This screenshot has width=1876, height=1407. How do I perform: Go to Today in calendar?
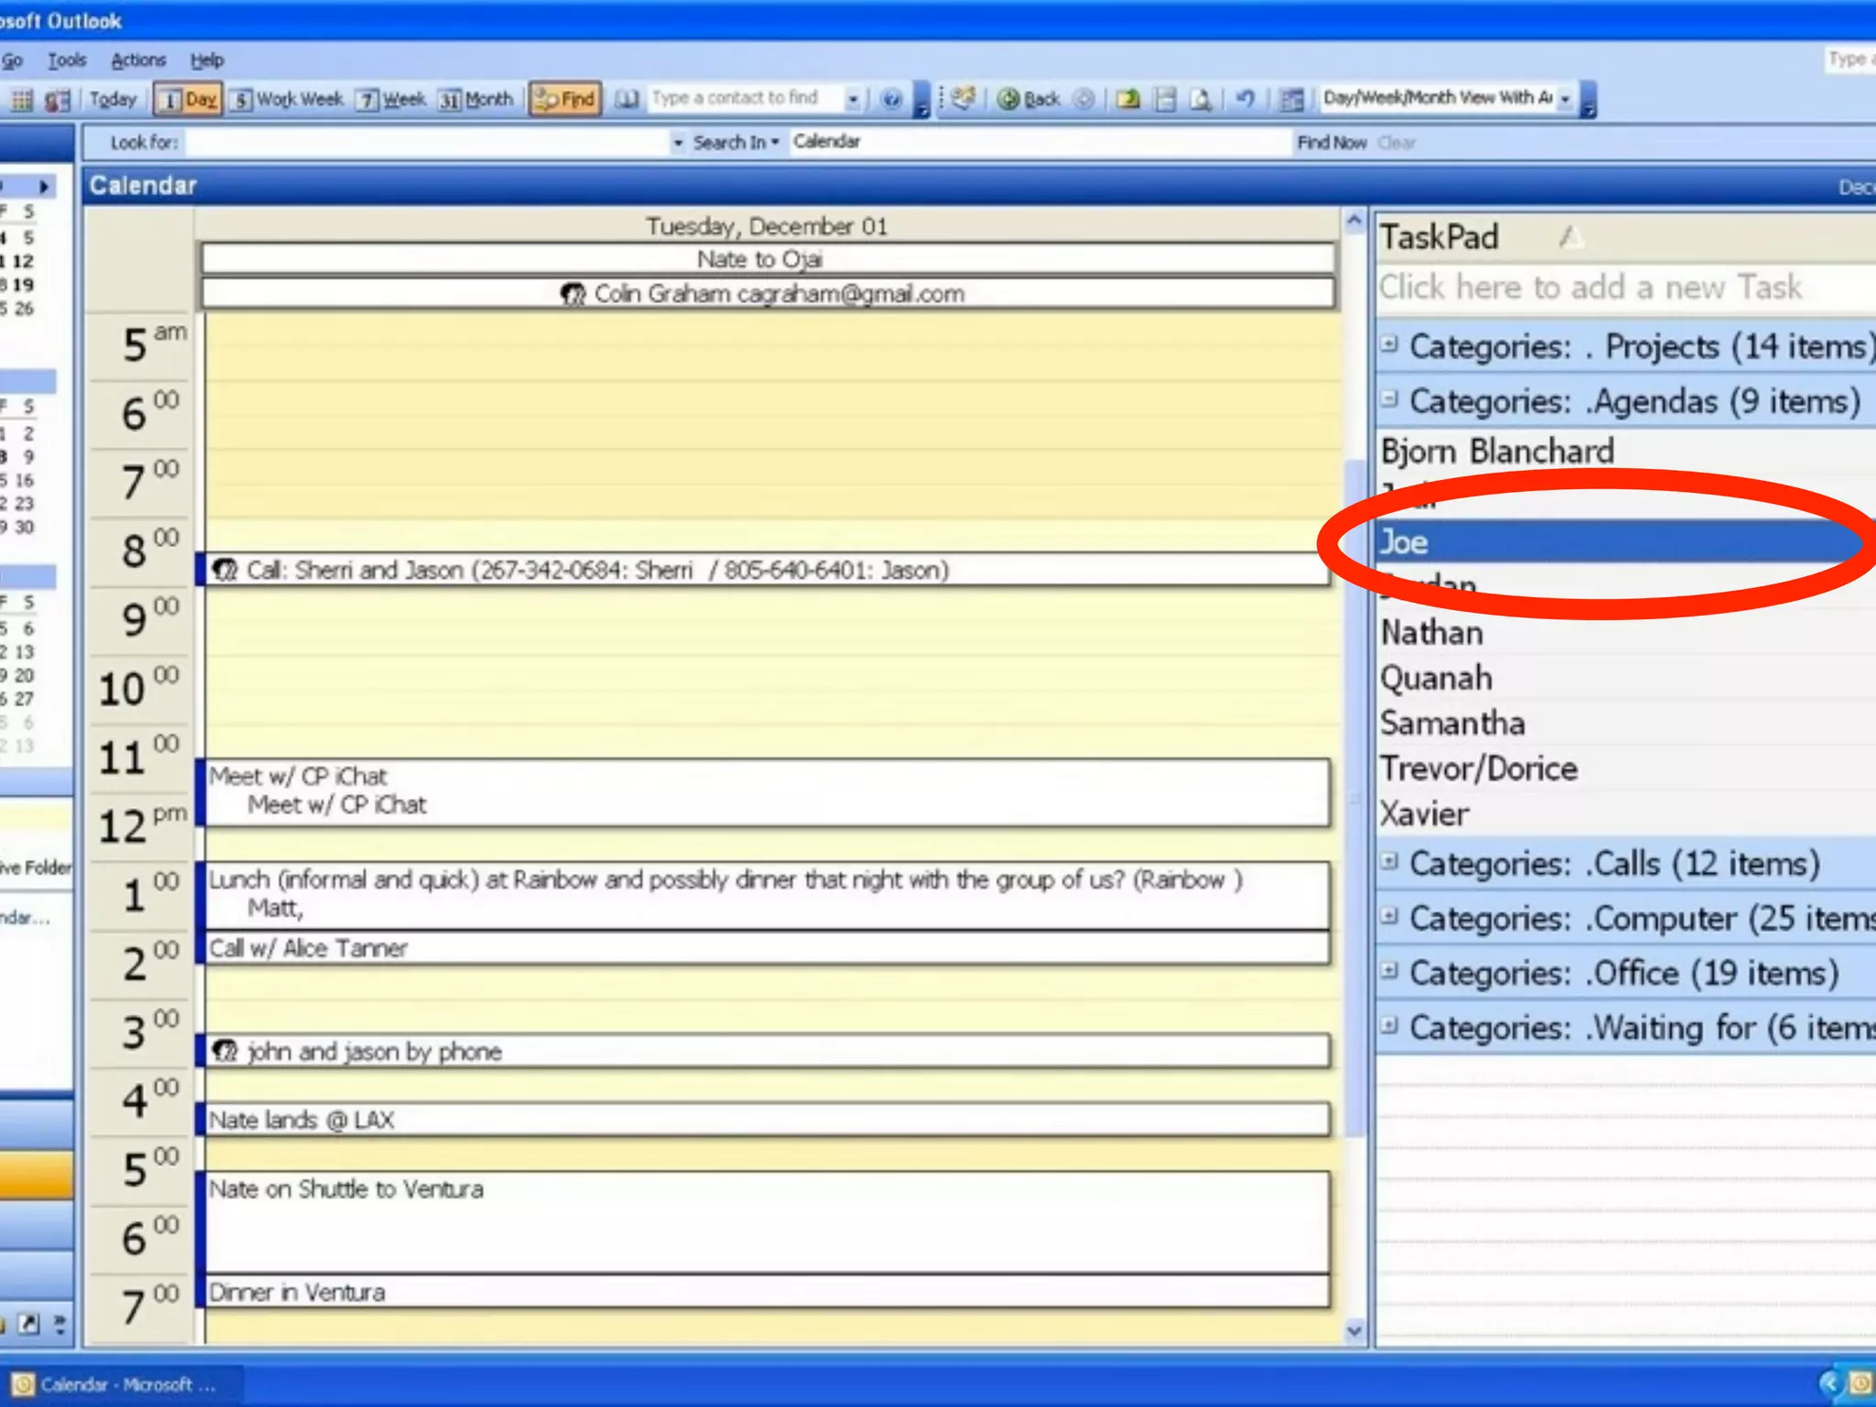(x=113, y=99)
